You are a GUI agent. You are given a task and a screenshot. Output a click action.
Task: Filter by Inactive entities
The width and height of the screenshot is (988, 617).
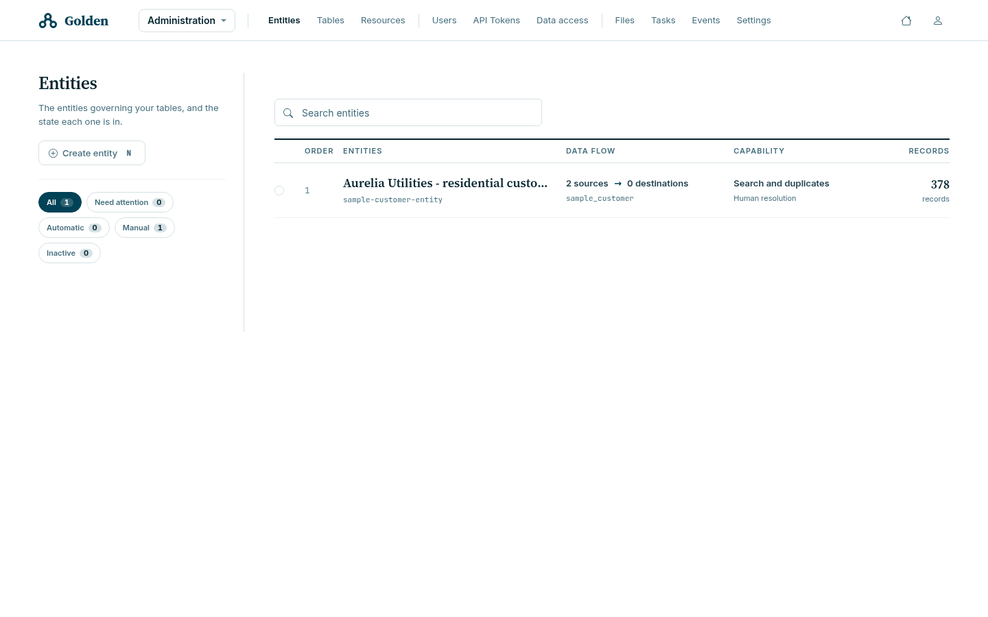click(69, 253)
